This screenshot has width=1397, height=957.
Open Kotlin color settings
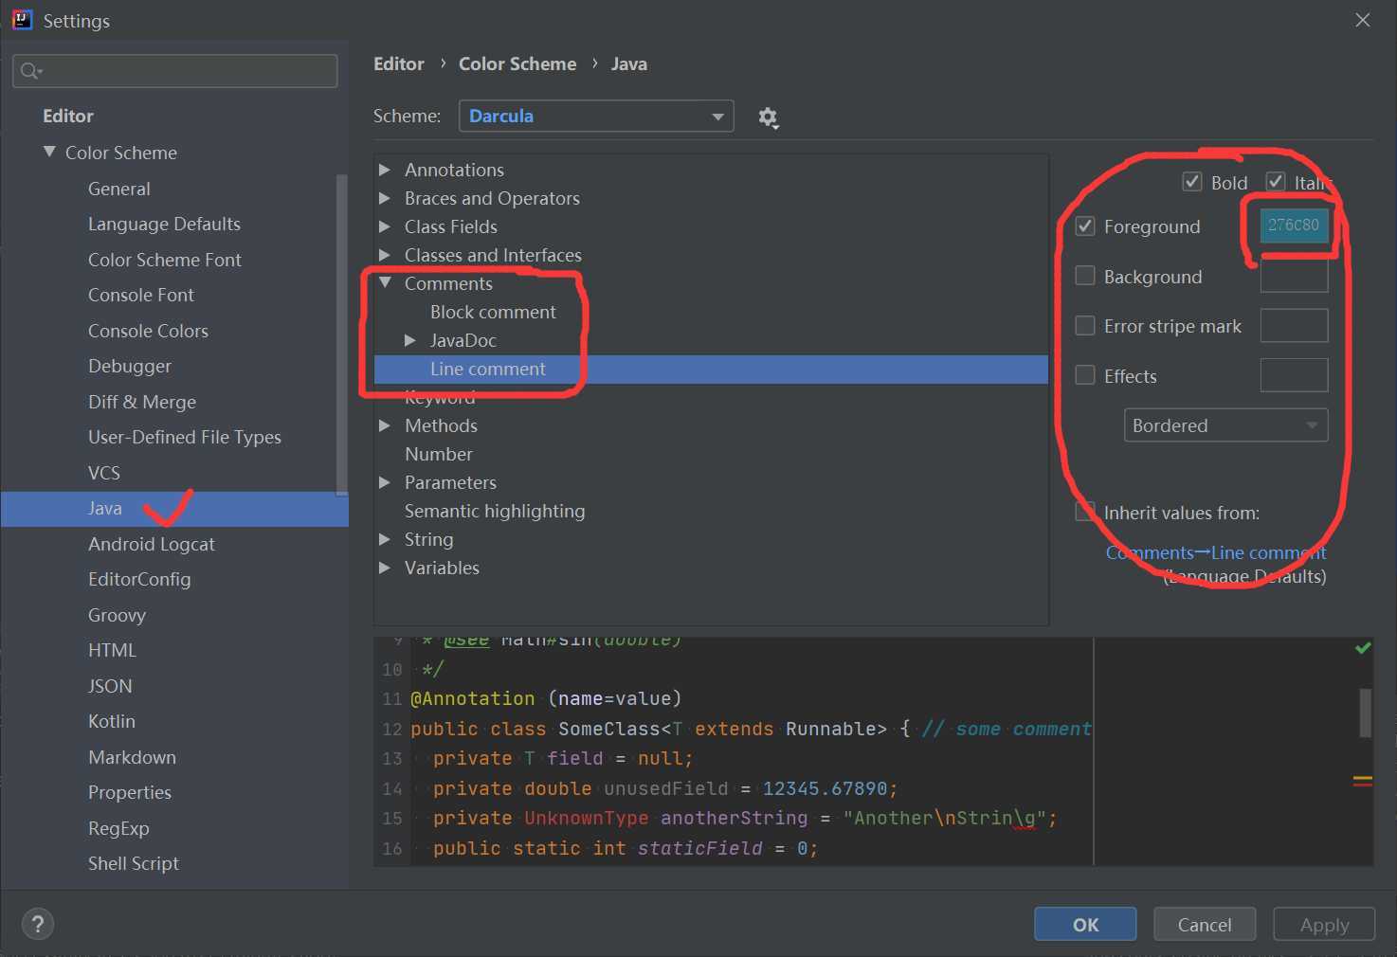[x=111, y=721]
